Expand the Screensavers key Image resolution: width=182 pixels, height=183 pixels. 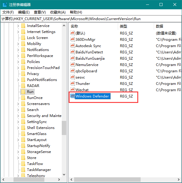click(18, 104)
